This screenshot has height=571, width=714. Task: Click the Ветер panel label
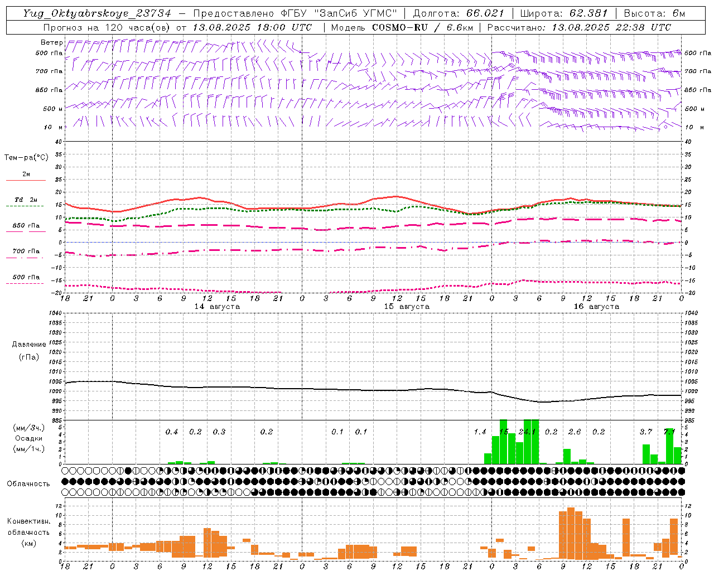coord(52,42)
